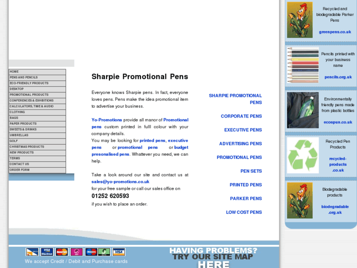
Task: Visit pencils.org.uk link
Action: (338, 77)
